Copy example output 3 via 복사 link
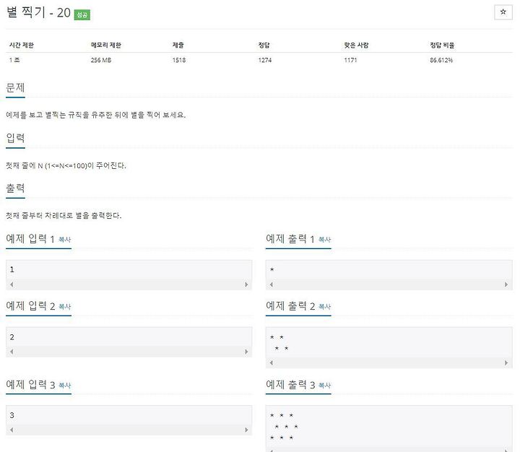 [325, 386]
